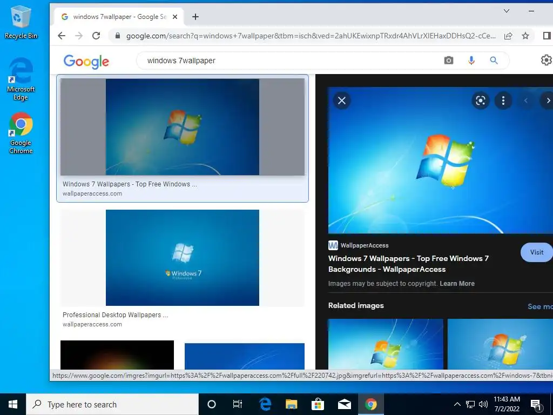Screen dimensions: 553x415
Task: Open Google quick settings gear
Action: tap(547, 60)
